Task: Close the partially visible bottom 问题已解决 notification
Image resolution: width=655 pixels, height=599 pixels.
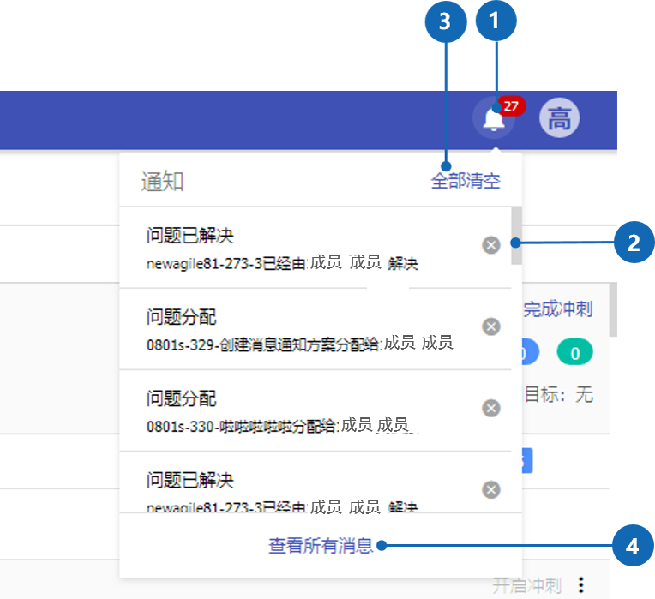Action: (x=490, y=489)
